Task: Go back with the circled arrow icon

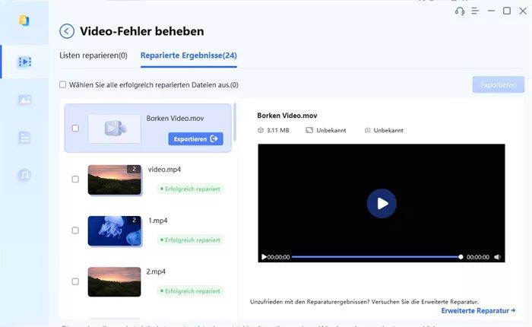Action: click(x=67, y=31)
